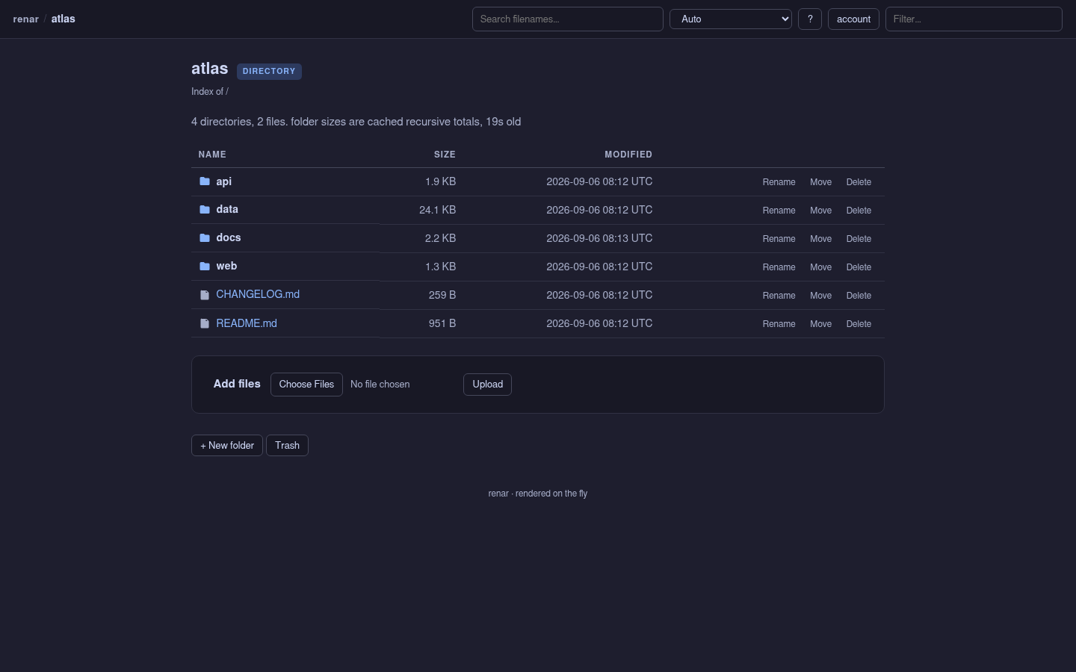This screenshot has height=672, width=1076.
Task: Focus the Filter input field
Action: 974,19
